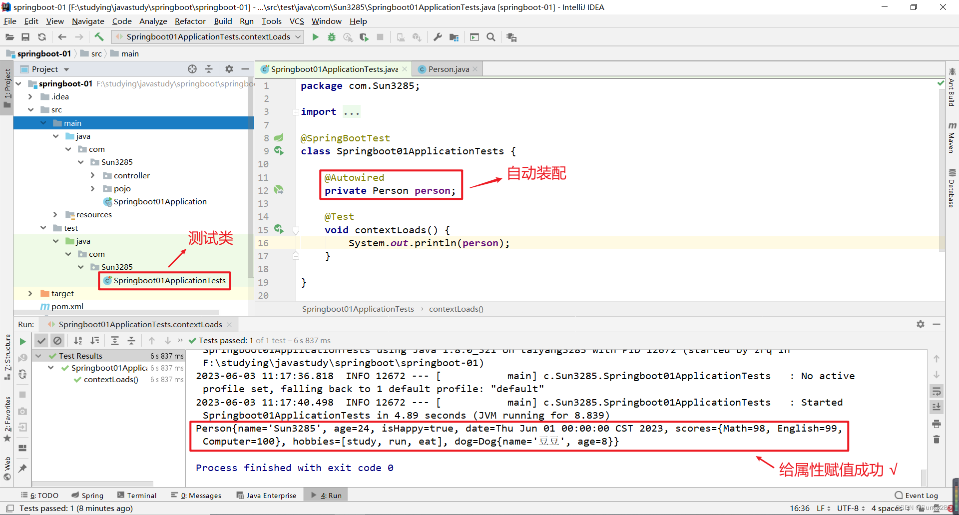The width and height of the screenshot is (959, 515).
Task: Navigate back with the left arrow icon
Action: (x=62, y=37)
